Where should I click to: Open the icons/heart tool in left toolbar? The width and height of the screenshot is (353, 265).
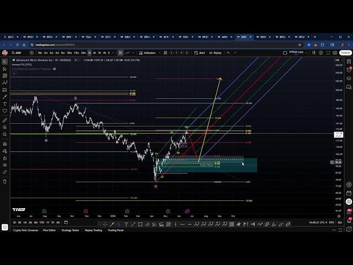coord(5,111)
